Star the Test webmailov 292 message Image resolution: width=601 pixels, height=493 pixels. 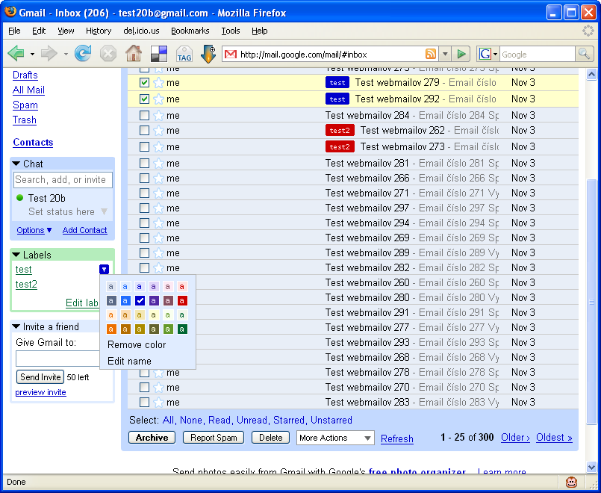[159, 99]
